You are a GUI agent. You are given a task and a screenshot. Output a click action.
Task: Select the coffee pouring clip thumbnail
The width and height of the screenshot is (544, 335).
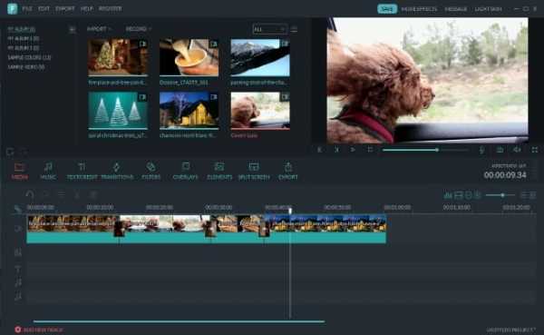pyautogui.click(x=189, y=57)
